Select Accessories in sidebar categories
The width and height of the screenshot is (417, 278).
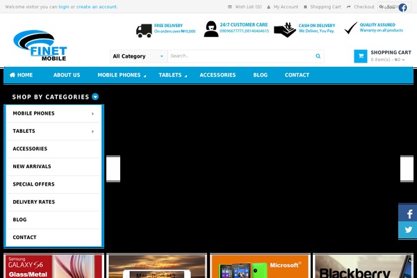[x=54, y=149]
